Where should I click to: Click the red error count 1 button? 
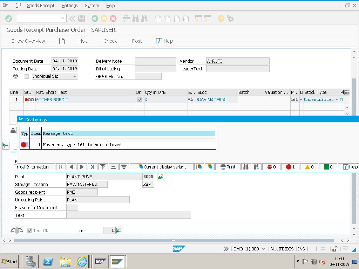pos(290,167)
